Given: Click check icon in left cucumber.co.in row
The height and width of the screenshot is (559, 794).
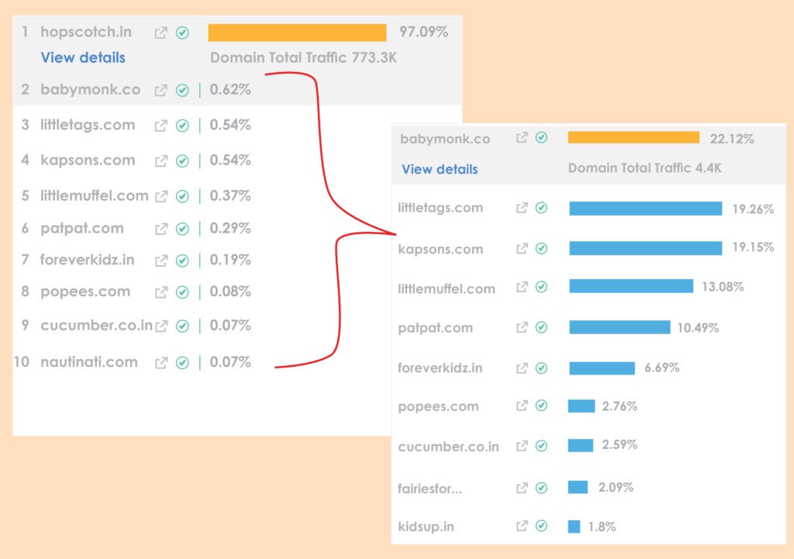Looking at the screenshot, I should (x=182, y=326).
